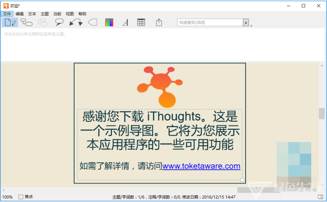The image size is (327, 202).
Task: Add a child topic via toolbar icon
Action: [x=27, y=22]
